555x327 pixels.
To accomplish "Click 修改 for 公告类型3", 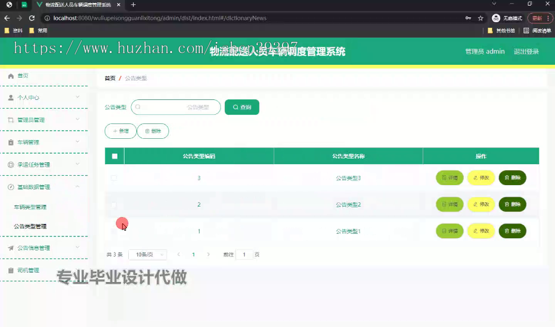I will (480, 178).
